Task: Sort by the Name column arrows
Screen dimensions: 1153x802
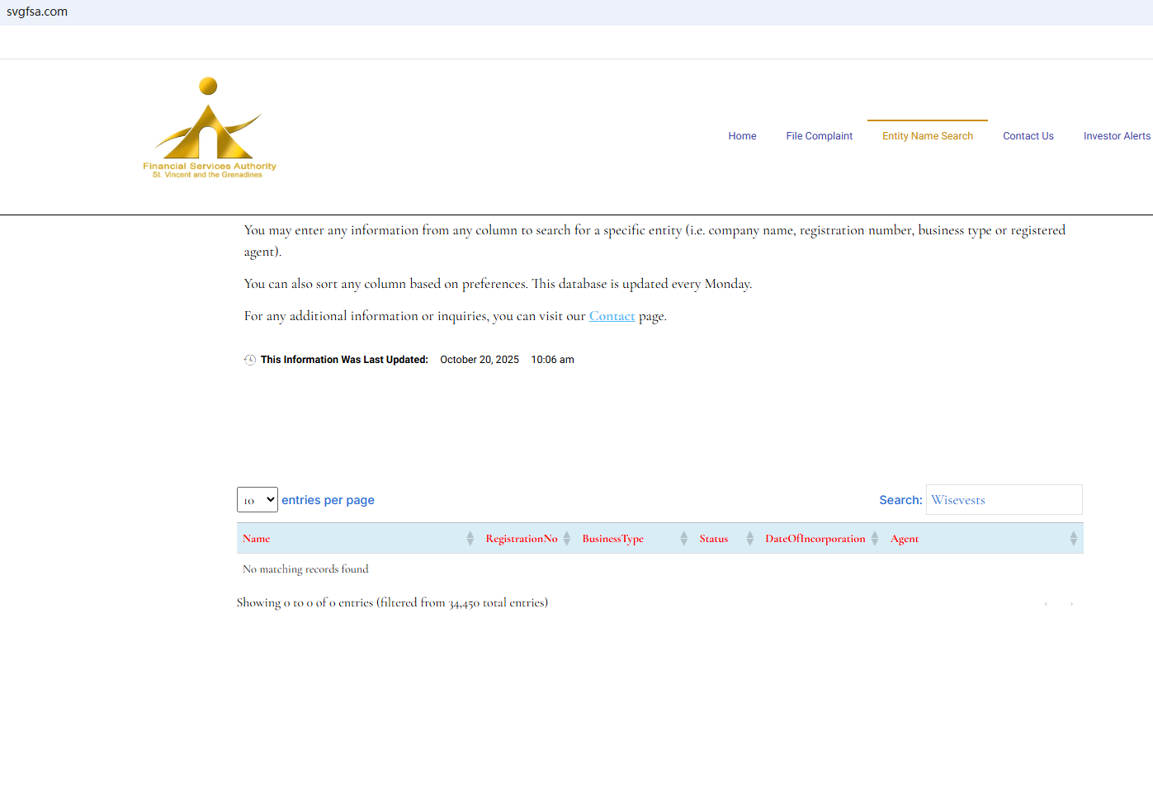Action: click(470, 538)
